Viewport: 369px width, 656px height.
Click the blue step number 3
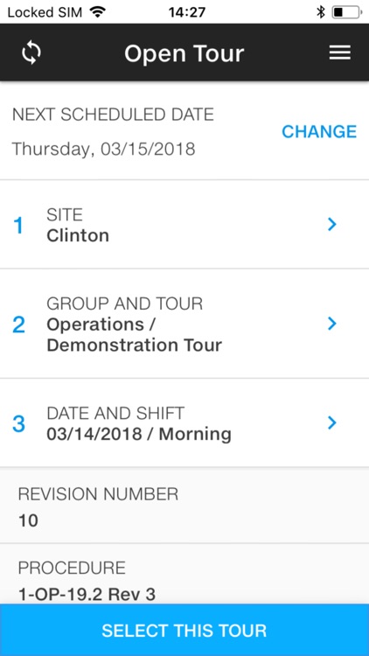tap(18, 424)
